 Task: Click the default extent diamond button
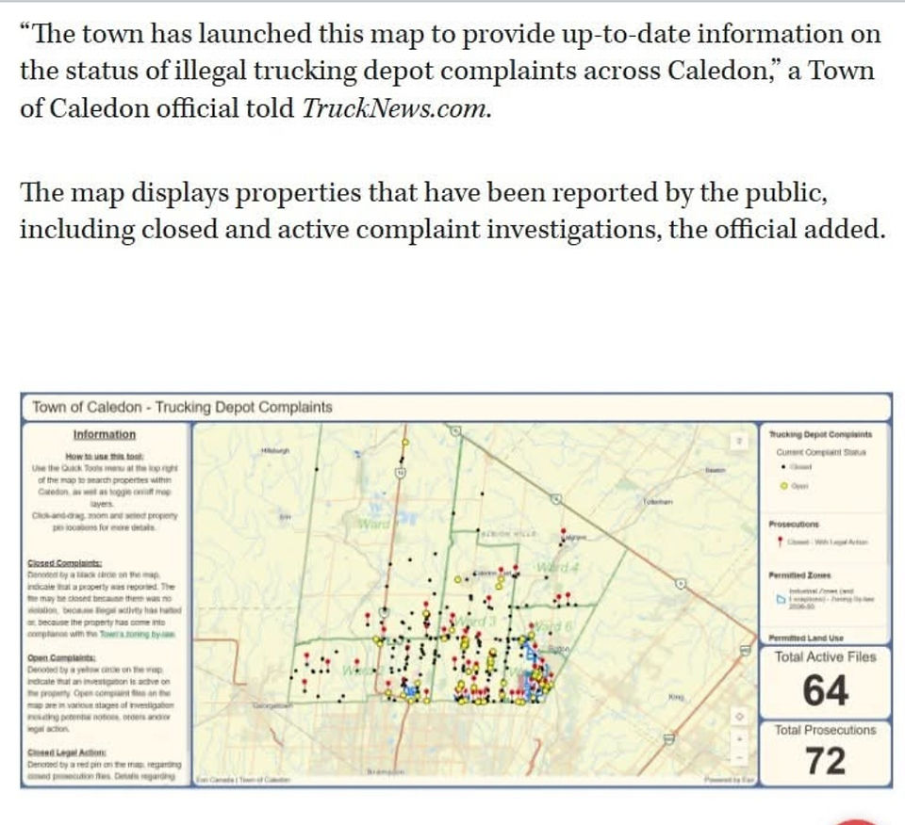[x=739, y=717]
